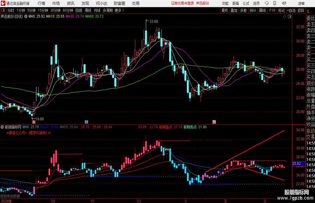Open the F10 company info button

(x=272, y=10)
